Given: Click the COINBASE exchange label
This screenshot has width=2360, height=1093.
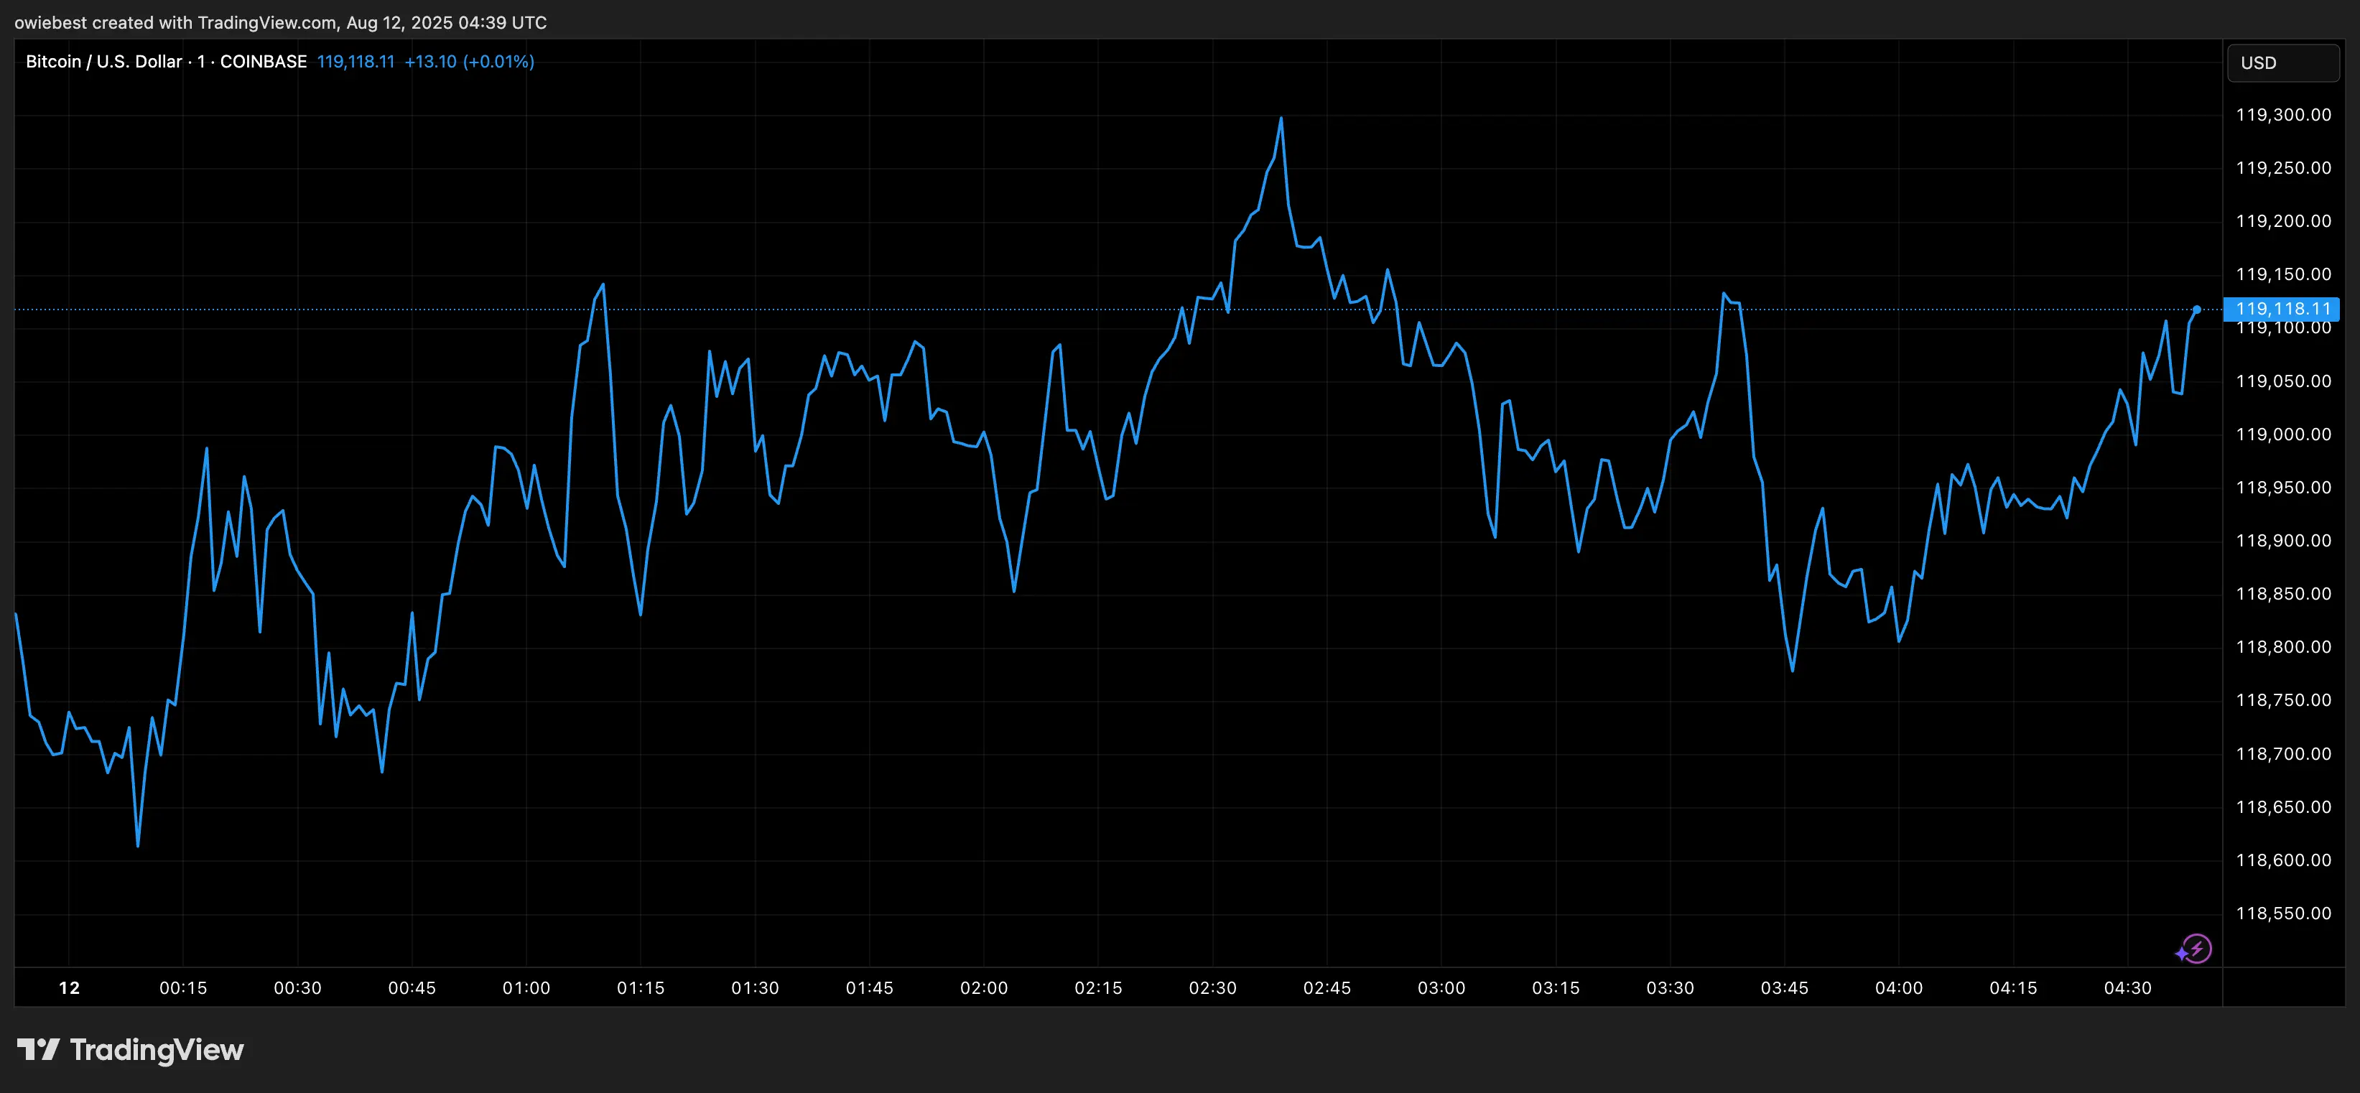Looking at the screenshot, I should point(263,61).
